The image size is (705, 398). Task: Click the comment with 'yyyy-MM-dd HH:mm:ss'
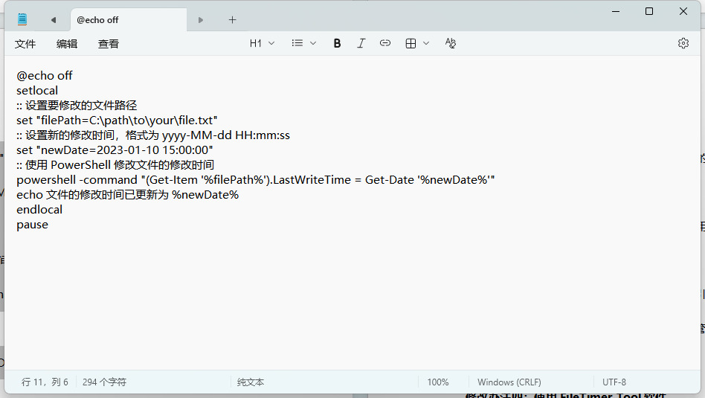click(153, 135)
